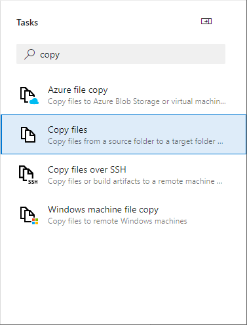Click the magnifier search icon

coord(29,54)
